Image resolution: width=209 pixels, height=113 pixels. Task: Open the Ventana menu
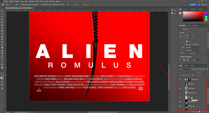pyautogui.click(x=52, y=1)
